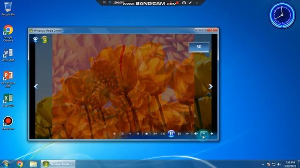
Task: Go back using the Media Center back arrow
Action: 36,39
